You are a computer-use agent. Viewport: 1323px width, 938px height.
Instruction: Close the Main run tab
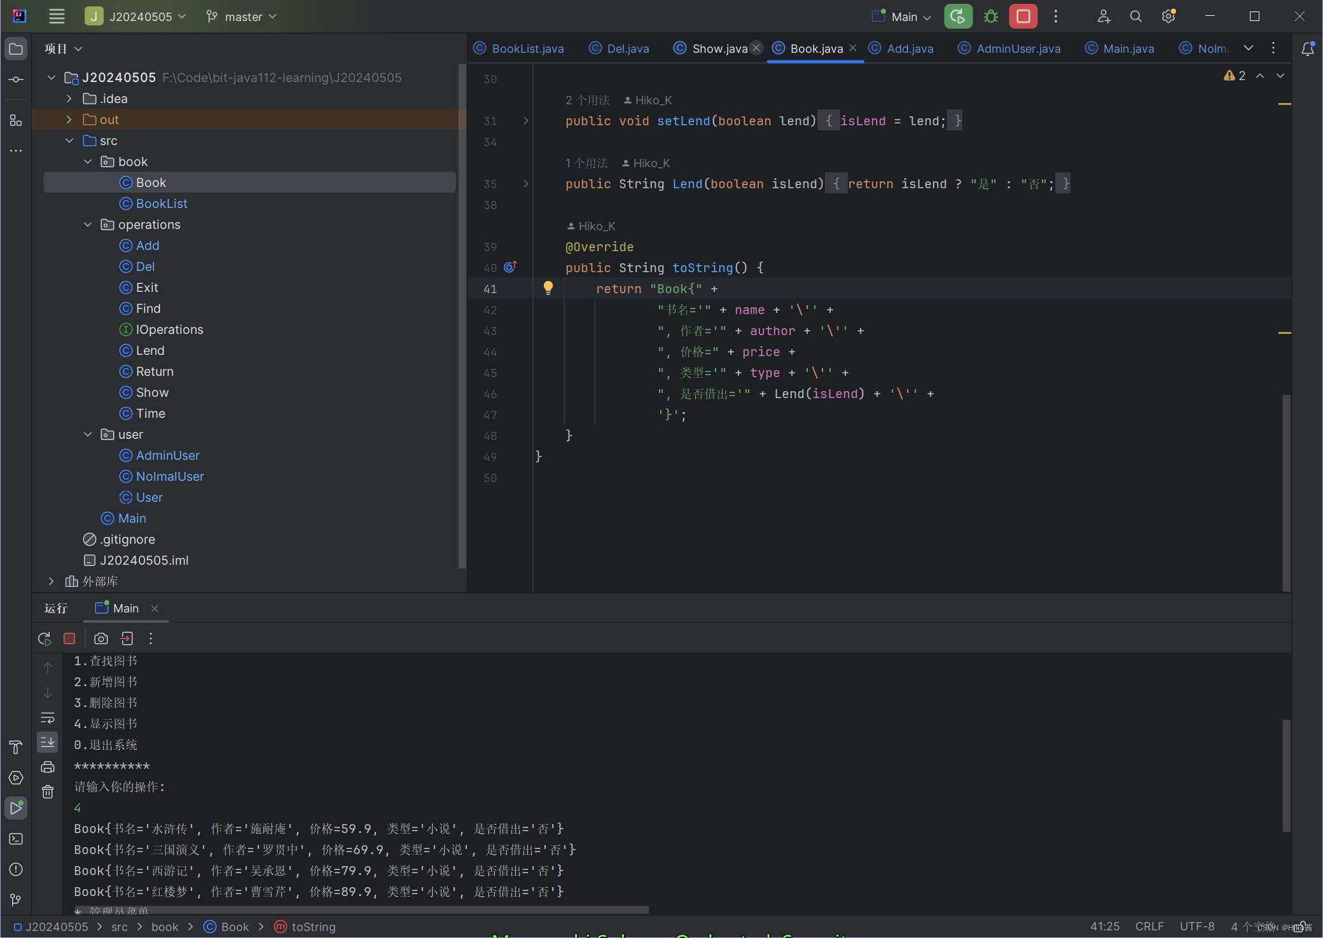click(155, 609)
